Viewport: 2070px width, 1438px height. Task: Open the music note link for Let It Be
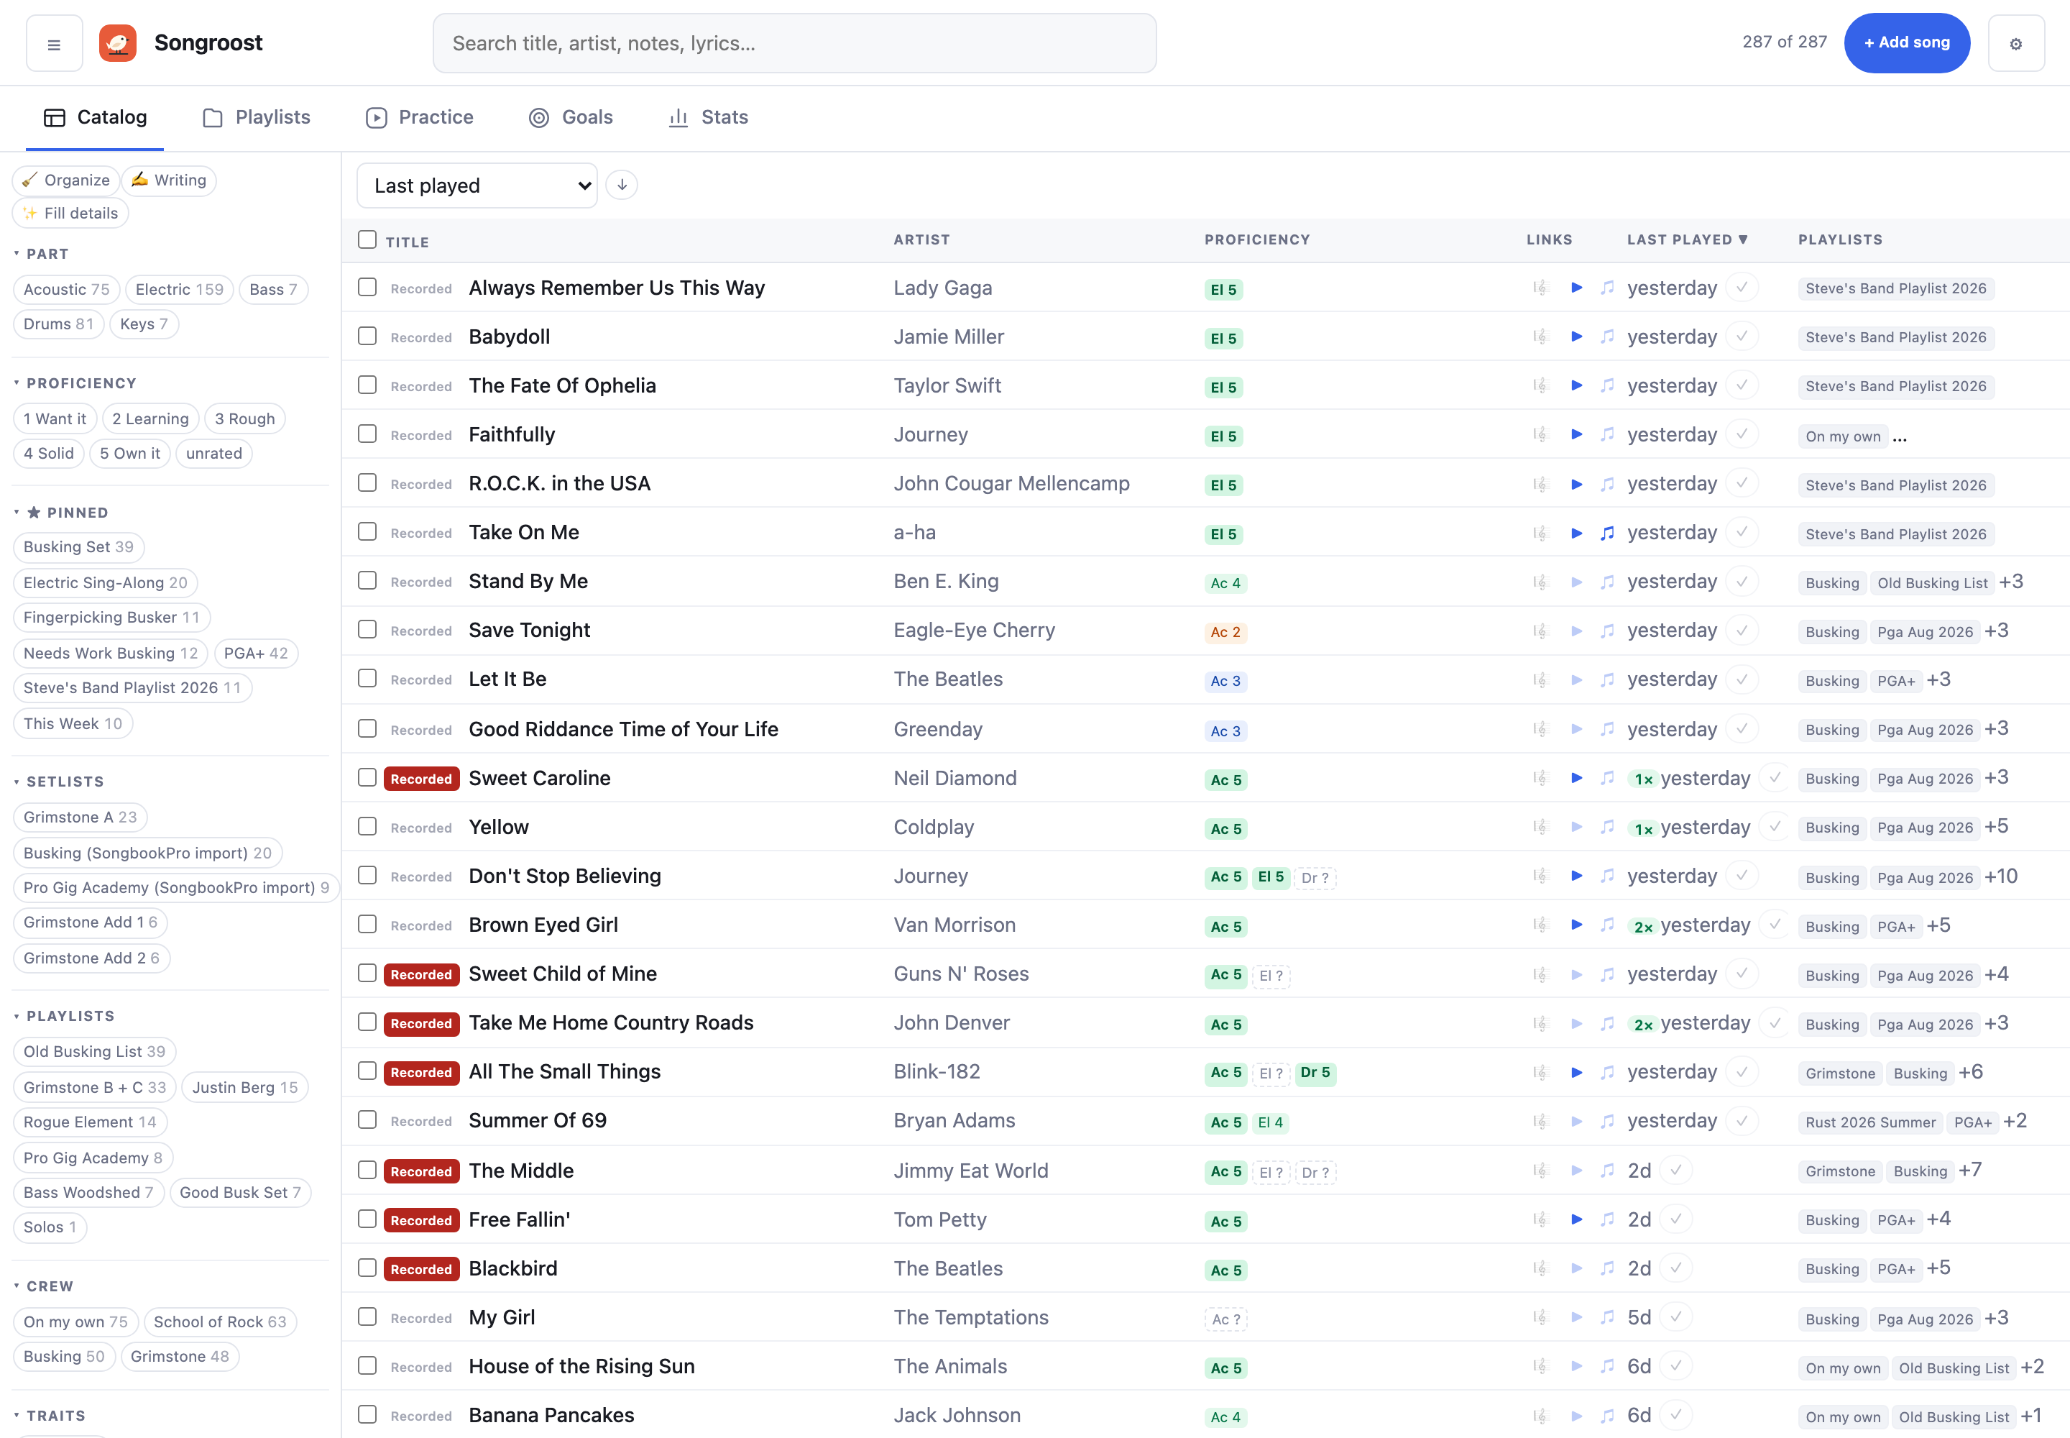coord(1607,680)
